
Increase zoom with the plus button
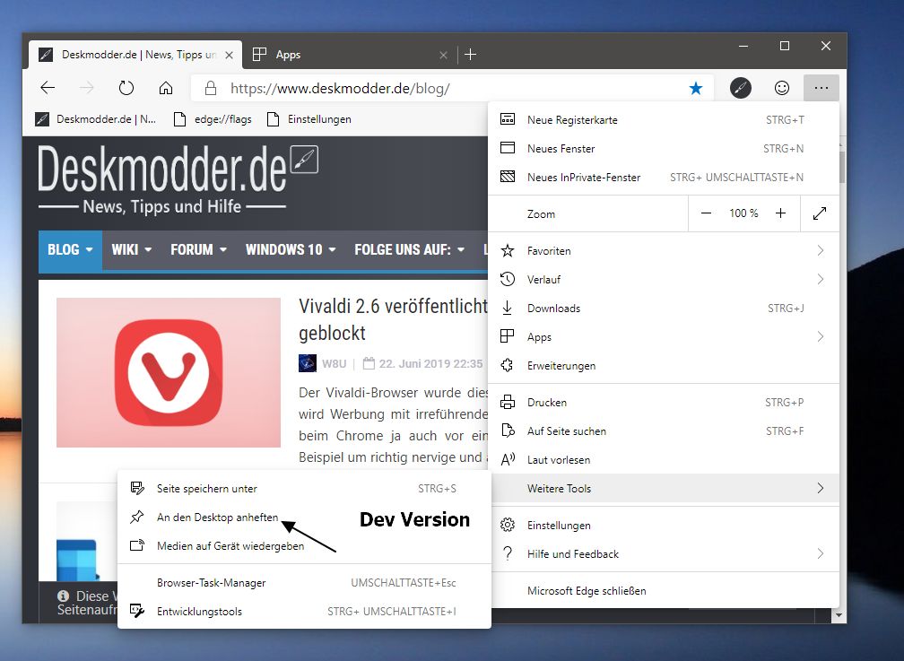780,213
